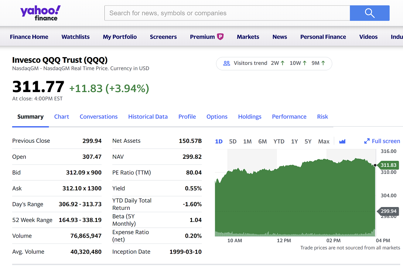Open Premium in navigation bar
The height and width of the screenshot is (277, 403).
tap(202, 37)
